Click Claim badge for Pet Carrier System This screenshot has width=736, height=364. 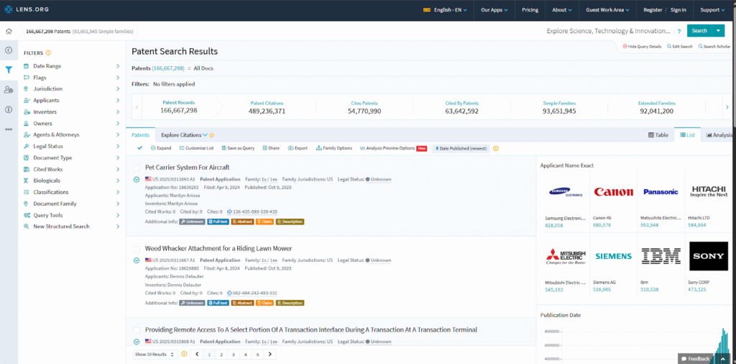tap(264, 222)
